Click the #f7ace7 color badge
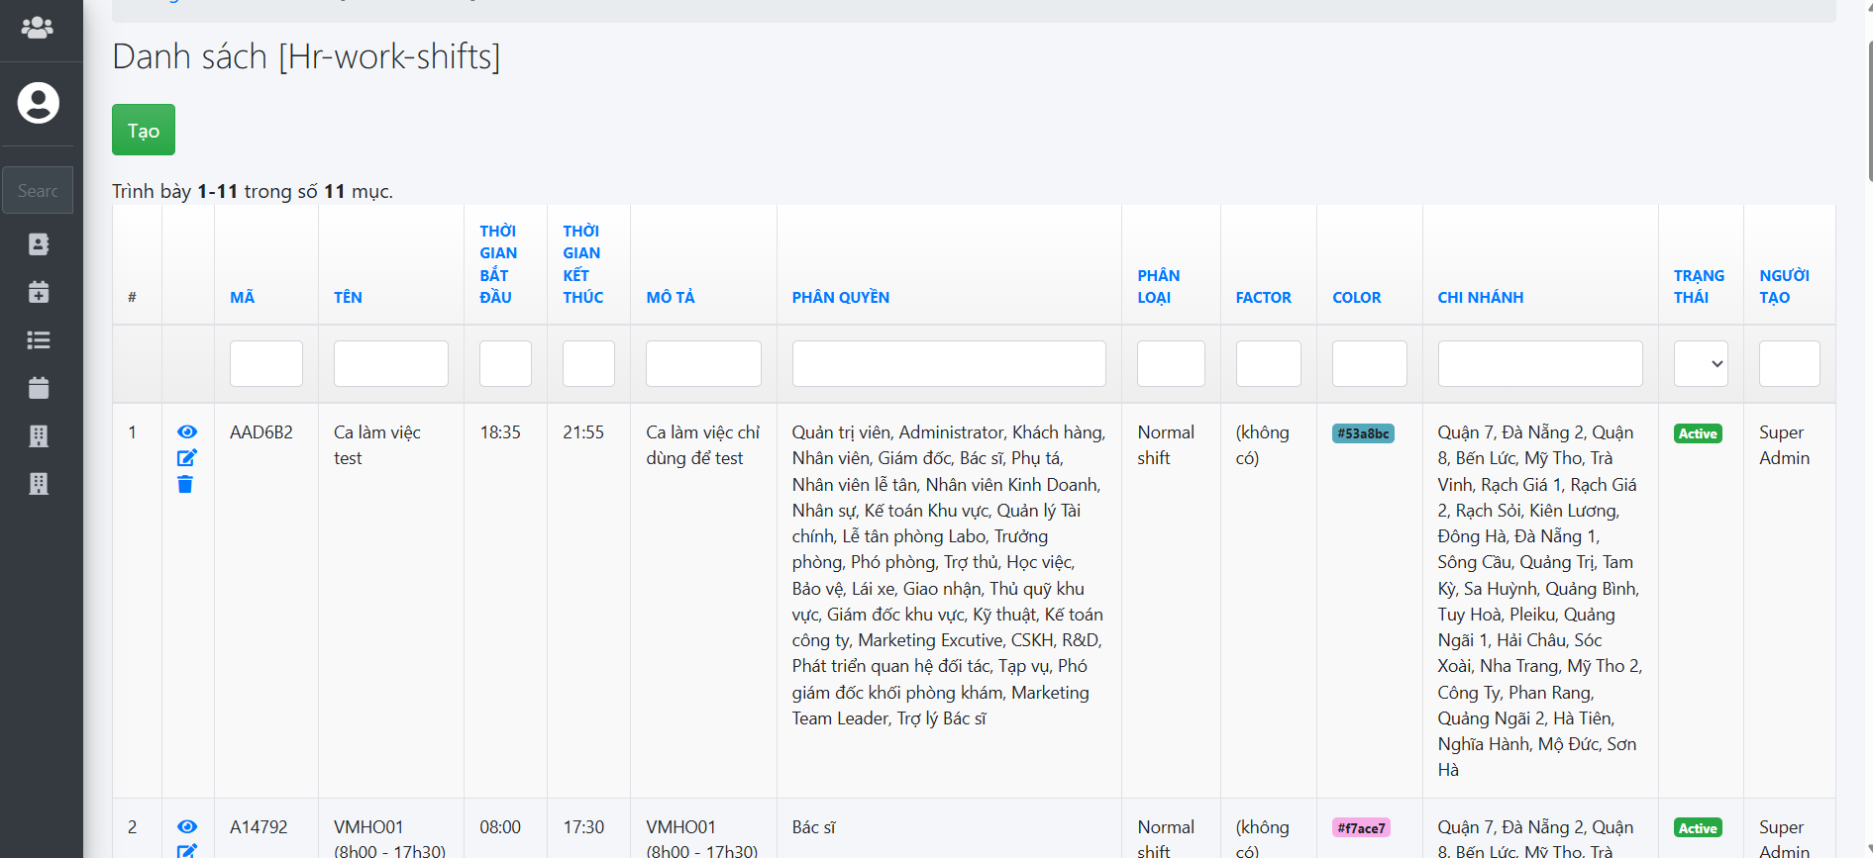This screenshot has width=1873, height=858. click(x=1361, y=828)
